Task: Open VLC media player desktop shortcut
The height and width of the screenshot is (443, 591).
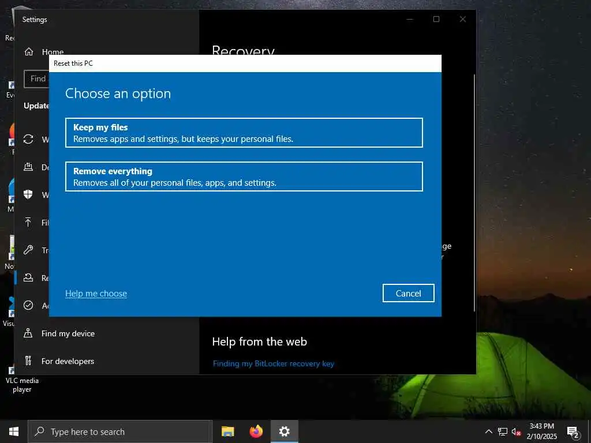Action: (x=21, y=380)
